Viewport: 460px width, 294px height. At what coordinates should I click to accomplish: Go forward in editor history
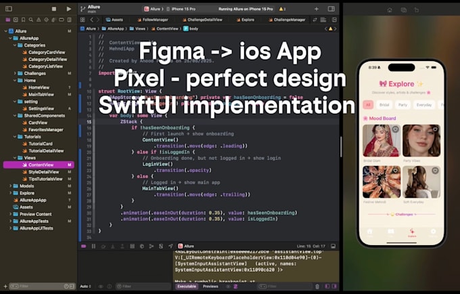(x=98, y=20)
